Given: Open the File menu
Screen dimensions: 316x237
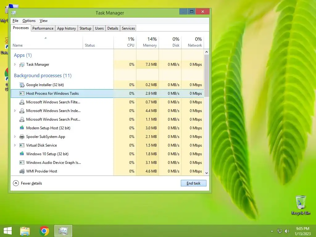Looking at the screenshot, I should click(15, 21).
